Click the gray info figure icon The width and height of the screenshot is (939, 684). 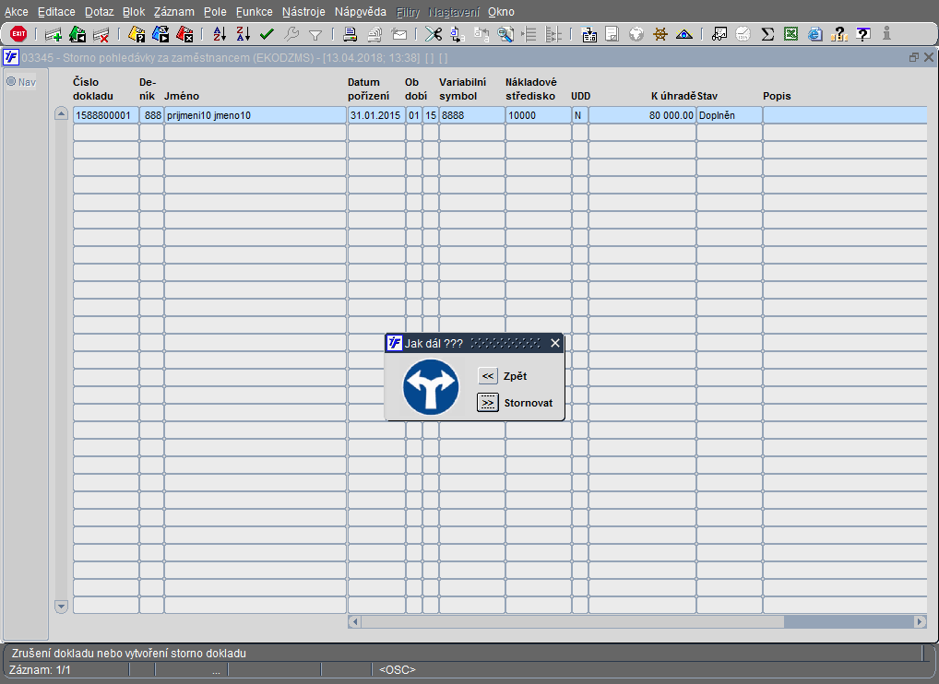886,34
